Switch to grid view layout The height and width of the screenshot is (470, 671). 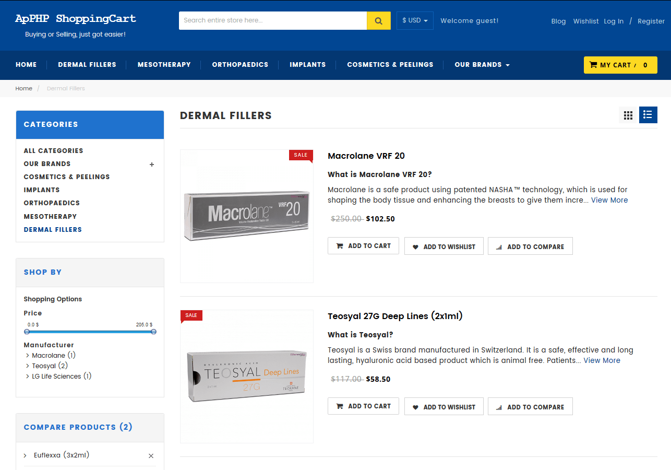[628, 115]
